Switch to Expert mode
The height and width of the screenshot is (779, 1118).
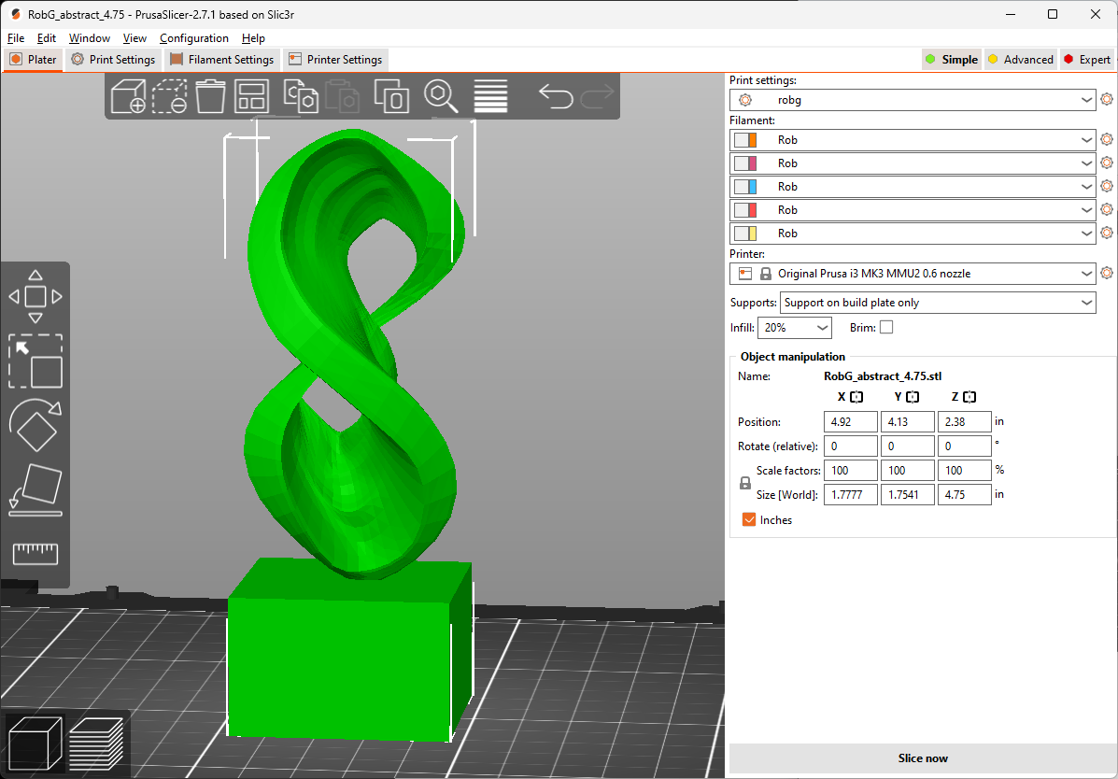1086,60
